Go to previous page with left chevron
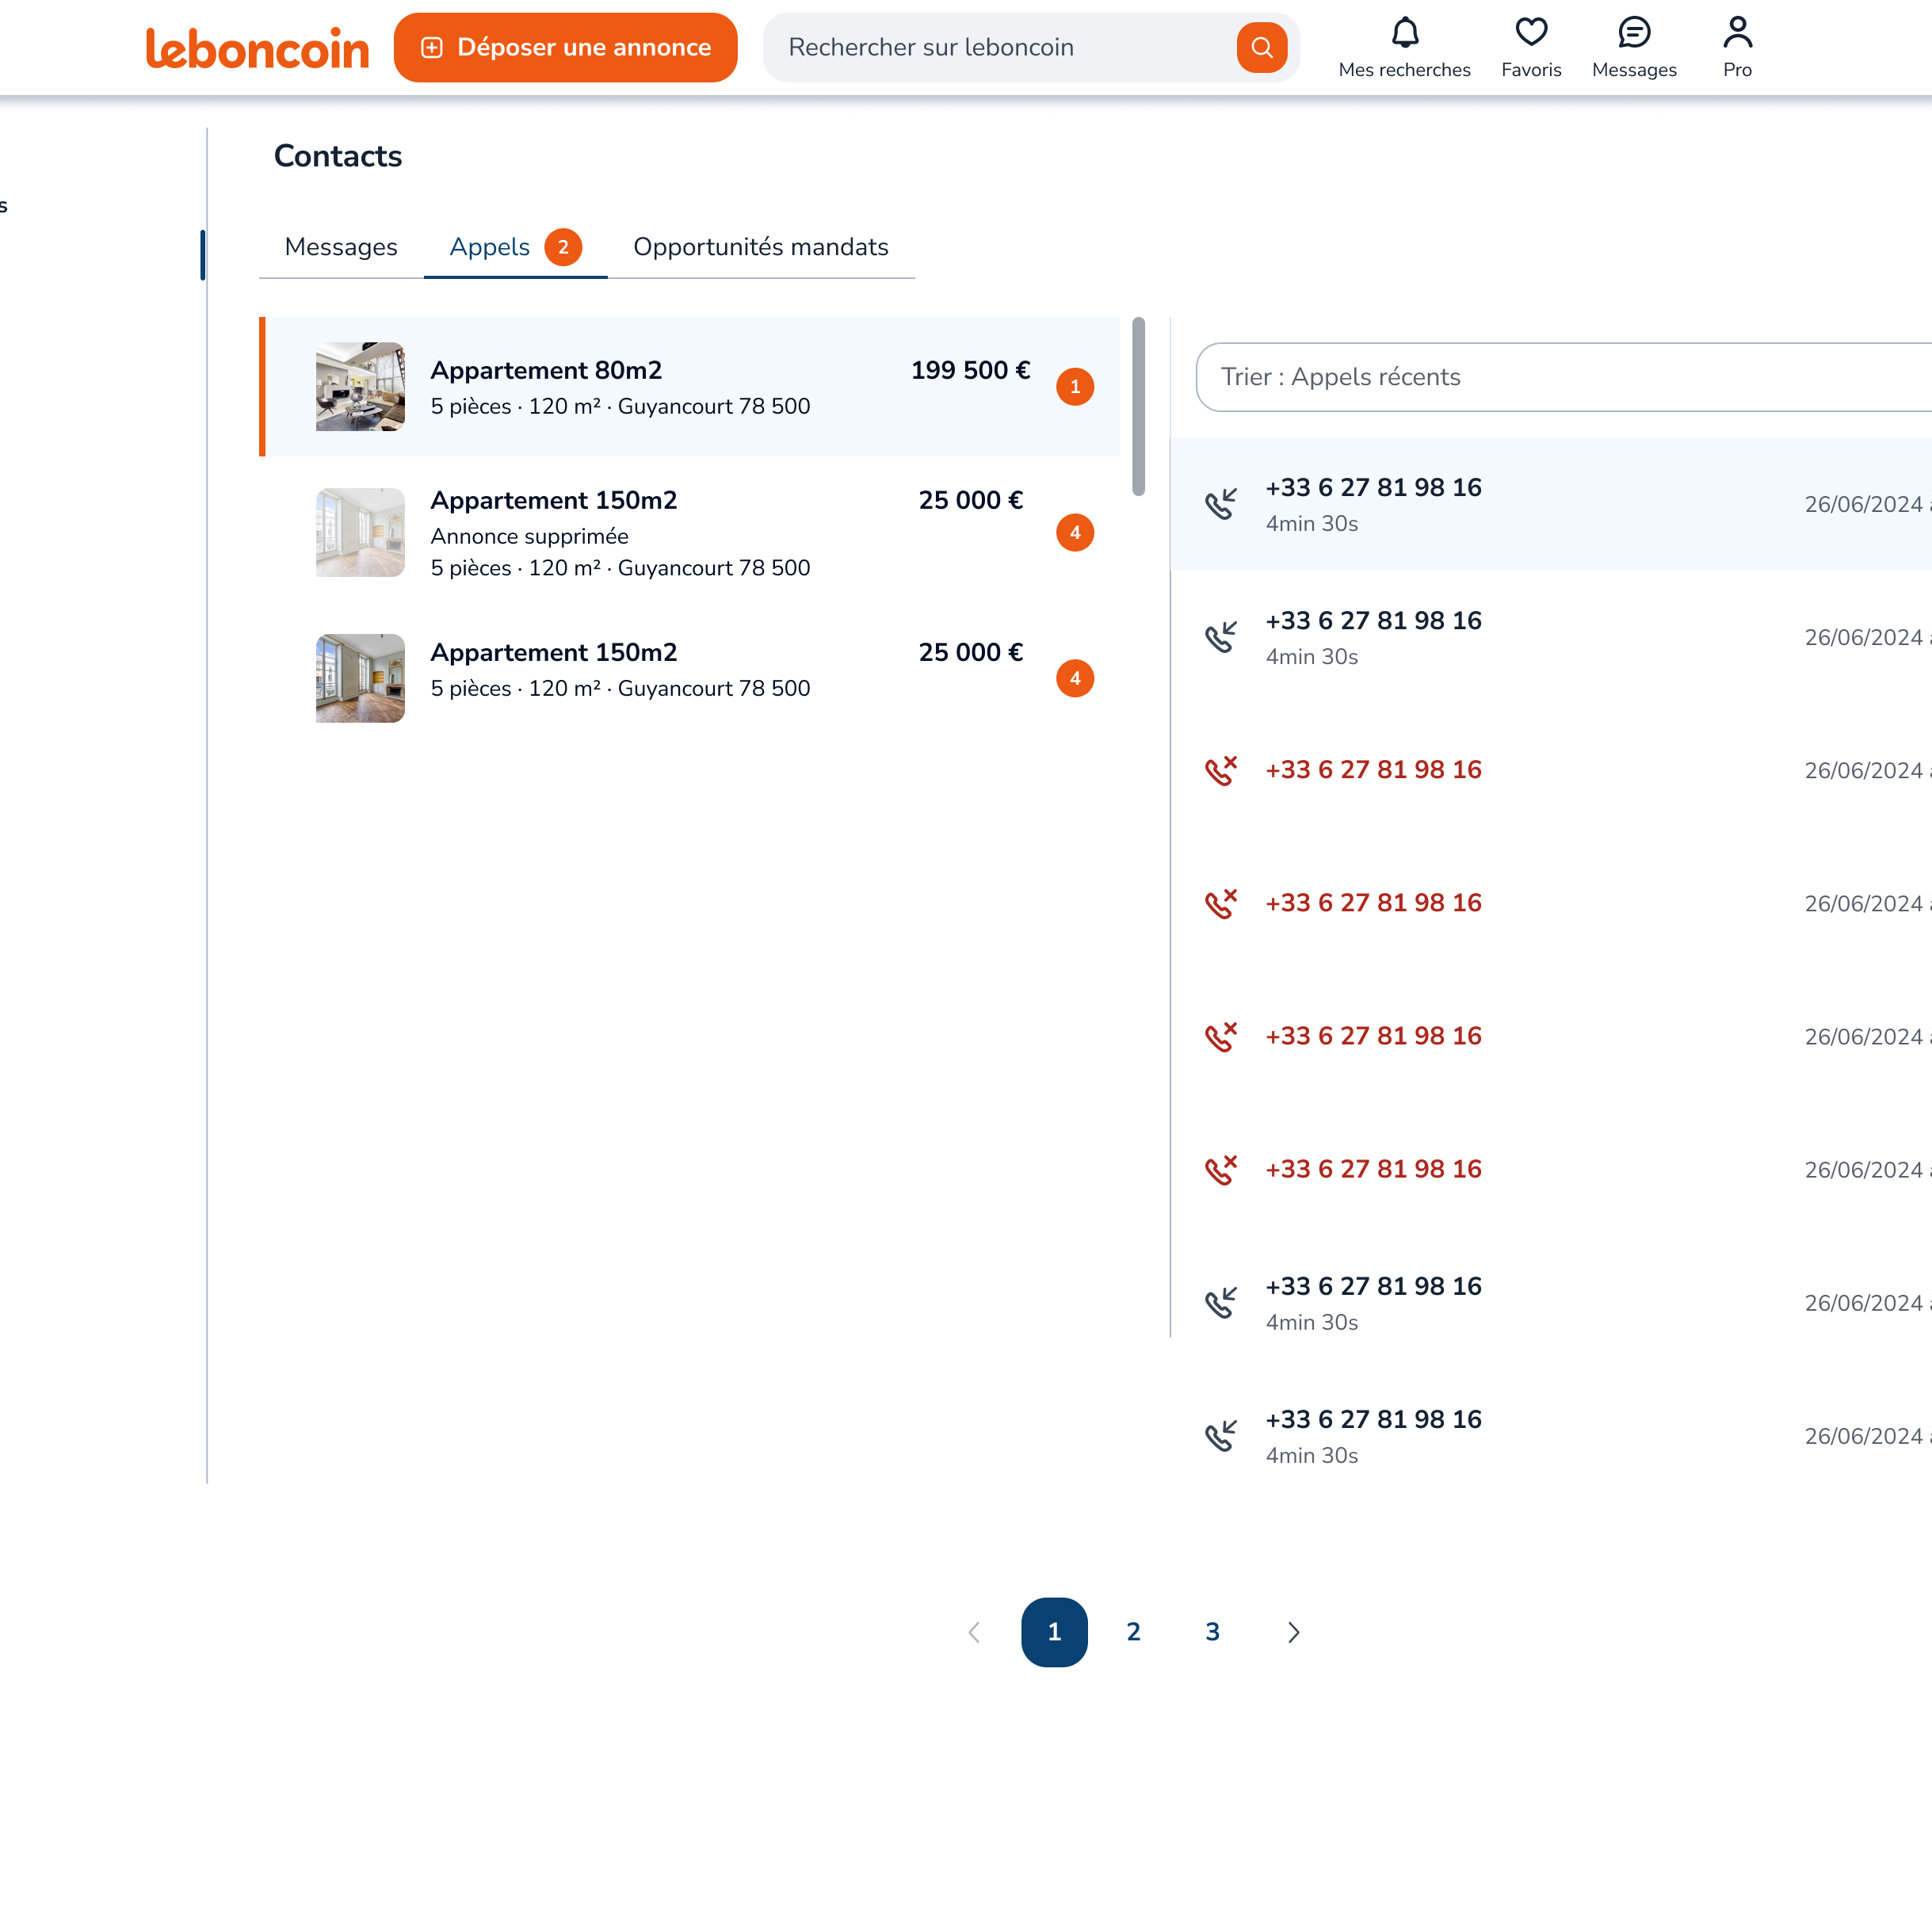This screenshot has height=1932, width=1932. [x=974, y=1632]
